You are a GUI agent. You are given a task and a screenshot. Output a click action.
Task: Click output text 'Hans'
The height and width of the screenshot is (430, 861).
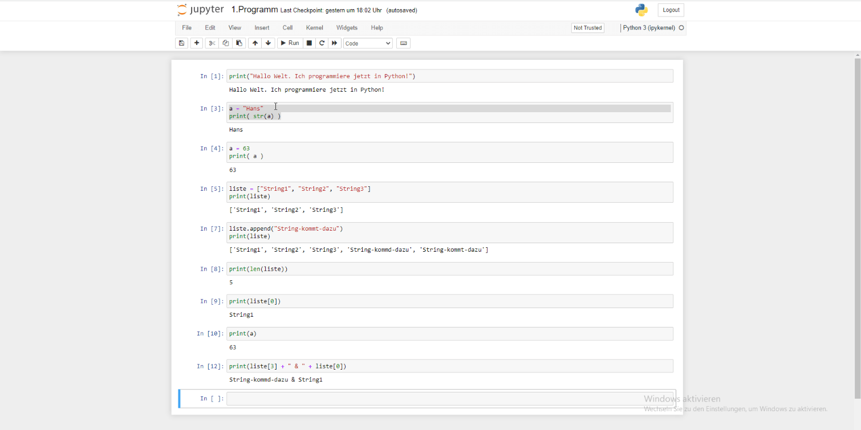236,129
